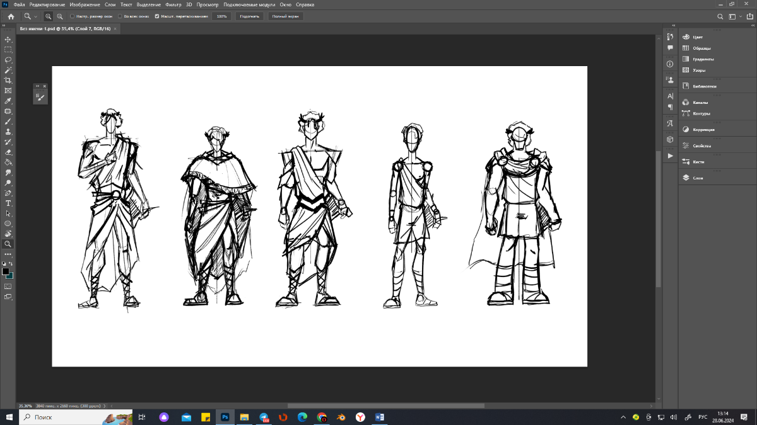Select the Move tool
Viewport: 757px width, 425px height.
point(8,40)
